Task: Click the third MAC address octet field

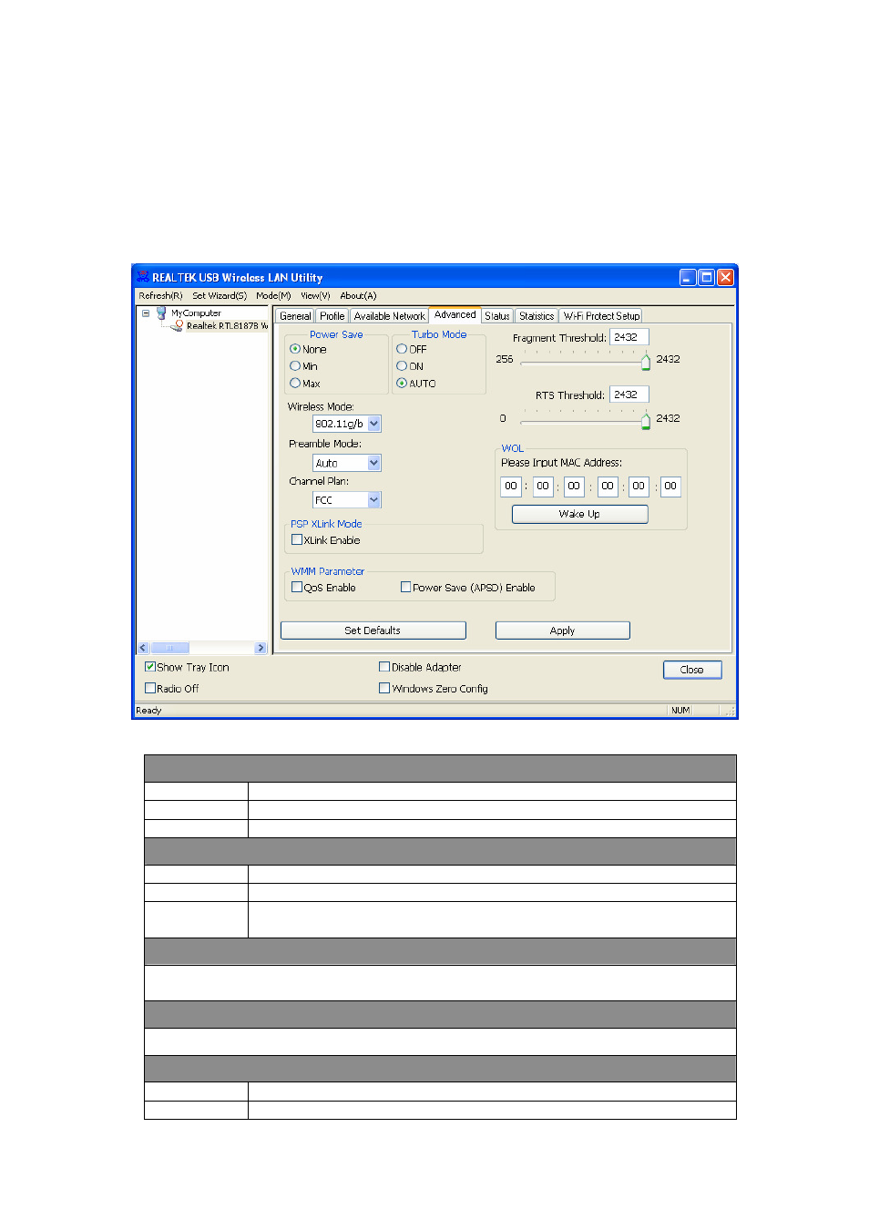Action: point(574,487)
